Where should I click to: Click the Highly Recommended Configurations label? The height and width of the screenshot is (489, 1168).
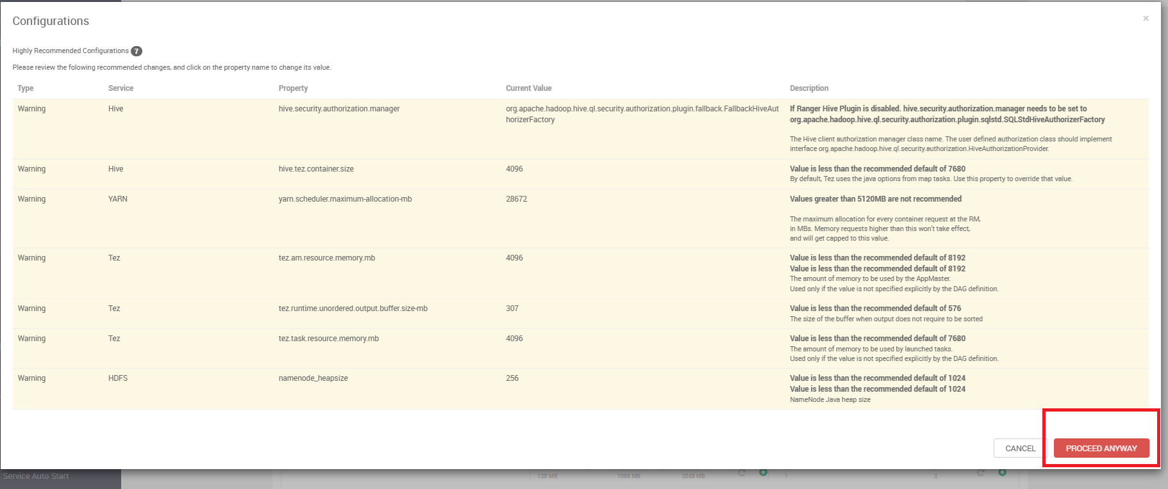click(x=71, y=51)
